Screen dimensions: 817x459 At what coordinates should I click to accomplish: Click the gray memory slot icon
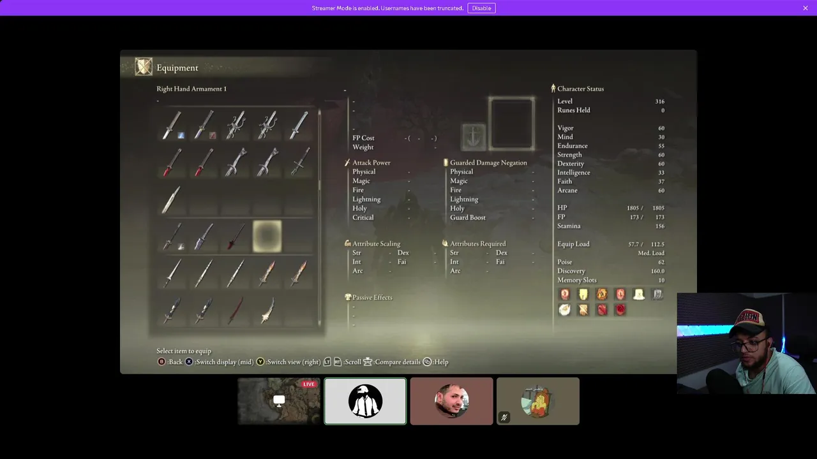(657, 294)
